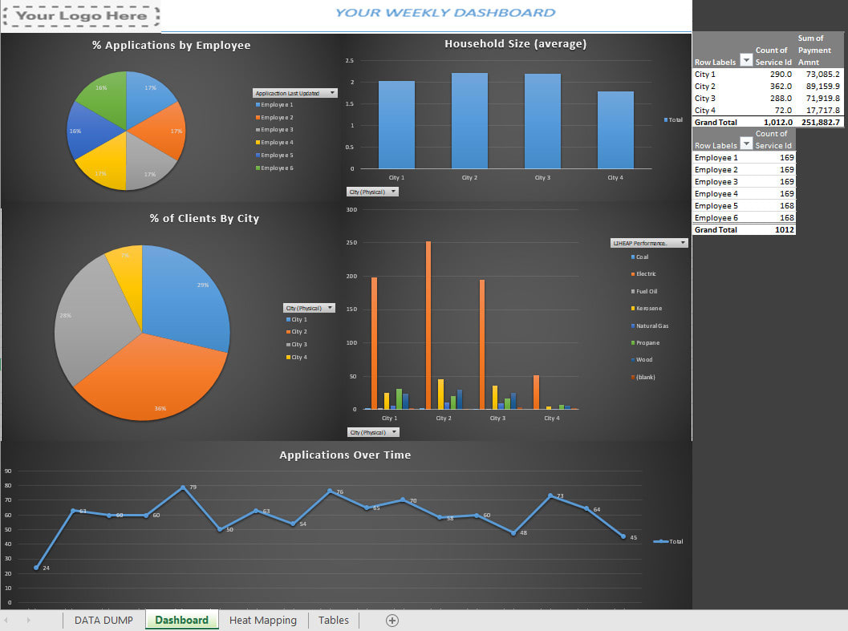Click the Natural Gas legend marker
The width and height of the screenshot is (848, 631).
pyautogui.click(x=634, y=326)
